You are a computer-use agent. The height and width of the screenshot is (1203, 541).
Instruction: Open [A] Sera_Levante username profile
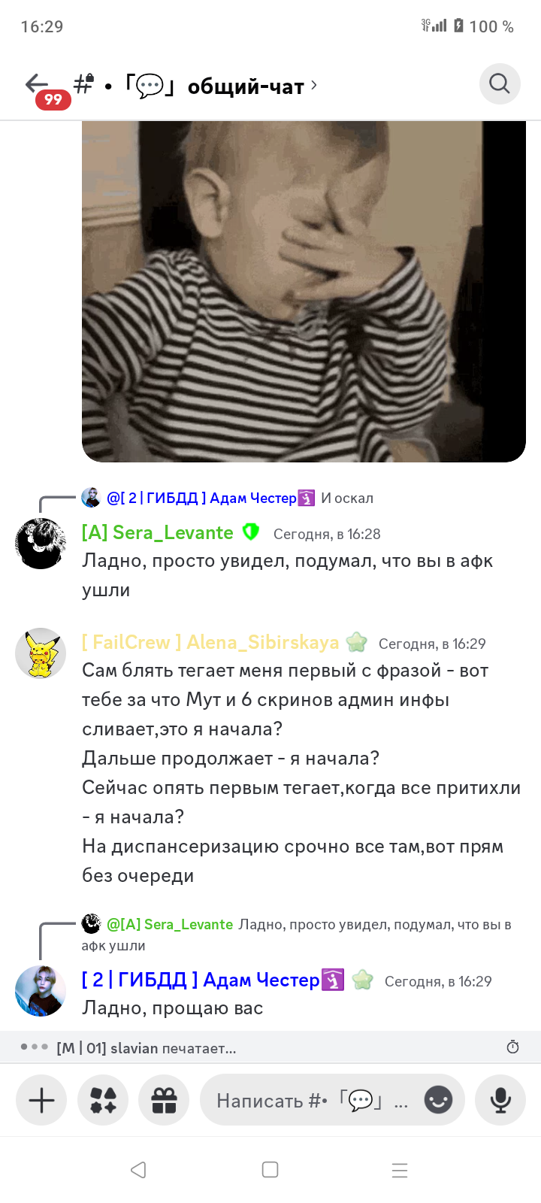click(x=157, y=533)
